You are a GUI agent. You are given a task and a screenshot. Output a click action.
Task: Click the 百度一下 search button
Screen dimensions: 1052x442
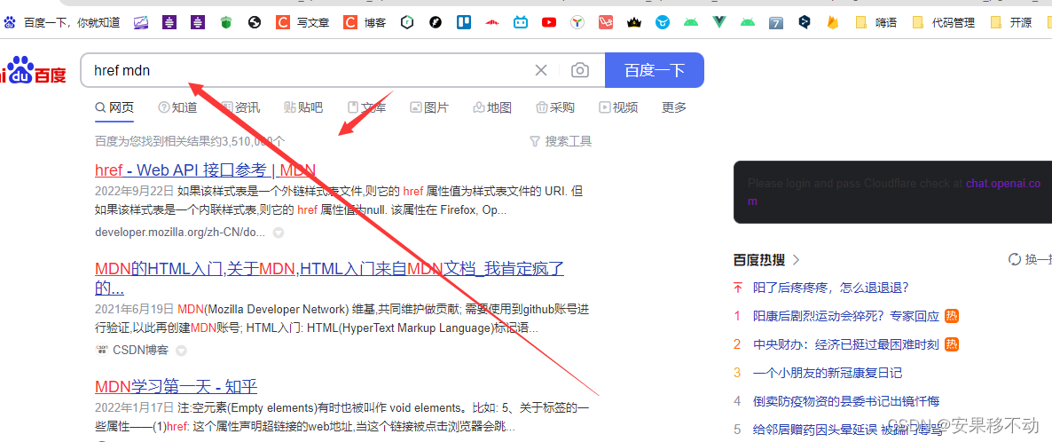(x=654, y=70)
